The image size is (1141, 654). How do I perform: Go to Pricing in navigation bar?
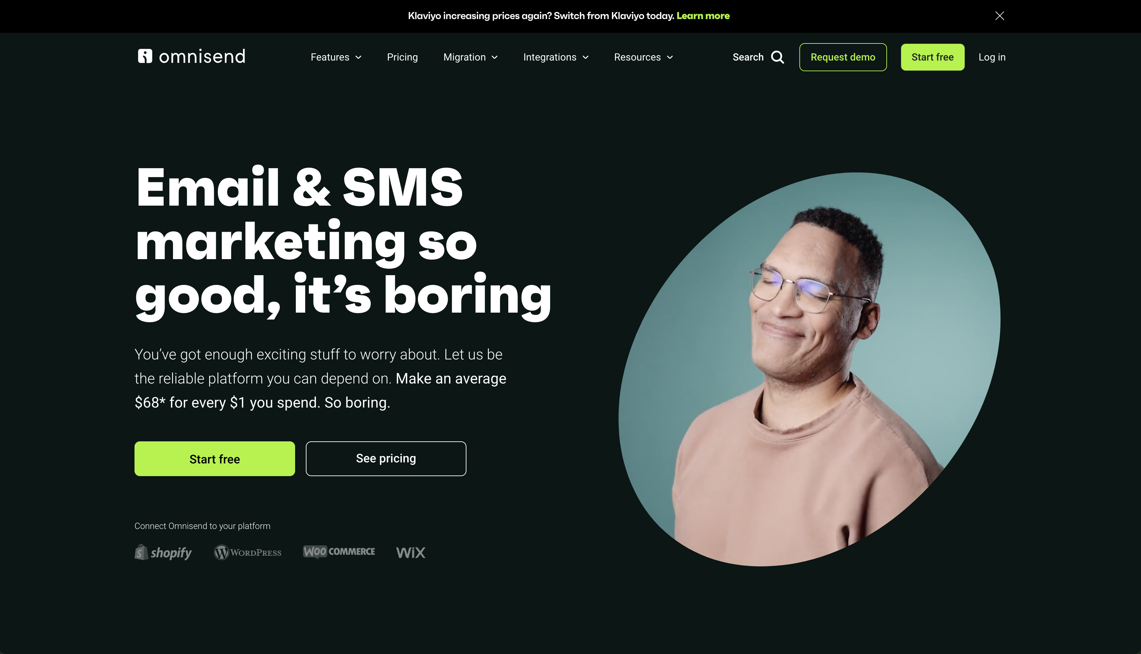[x=402, y=57]
